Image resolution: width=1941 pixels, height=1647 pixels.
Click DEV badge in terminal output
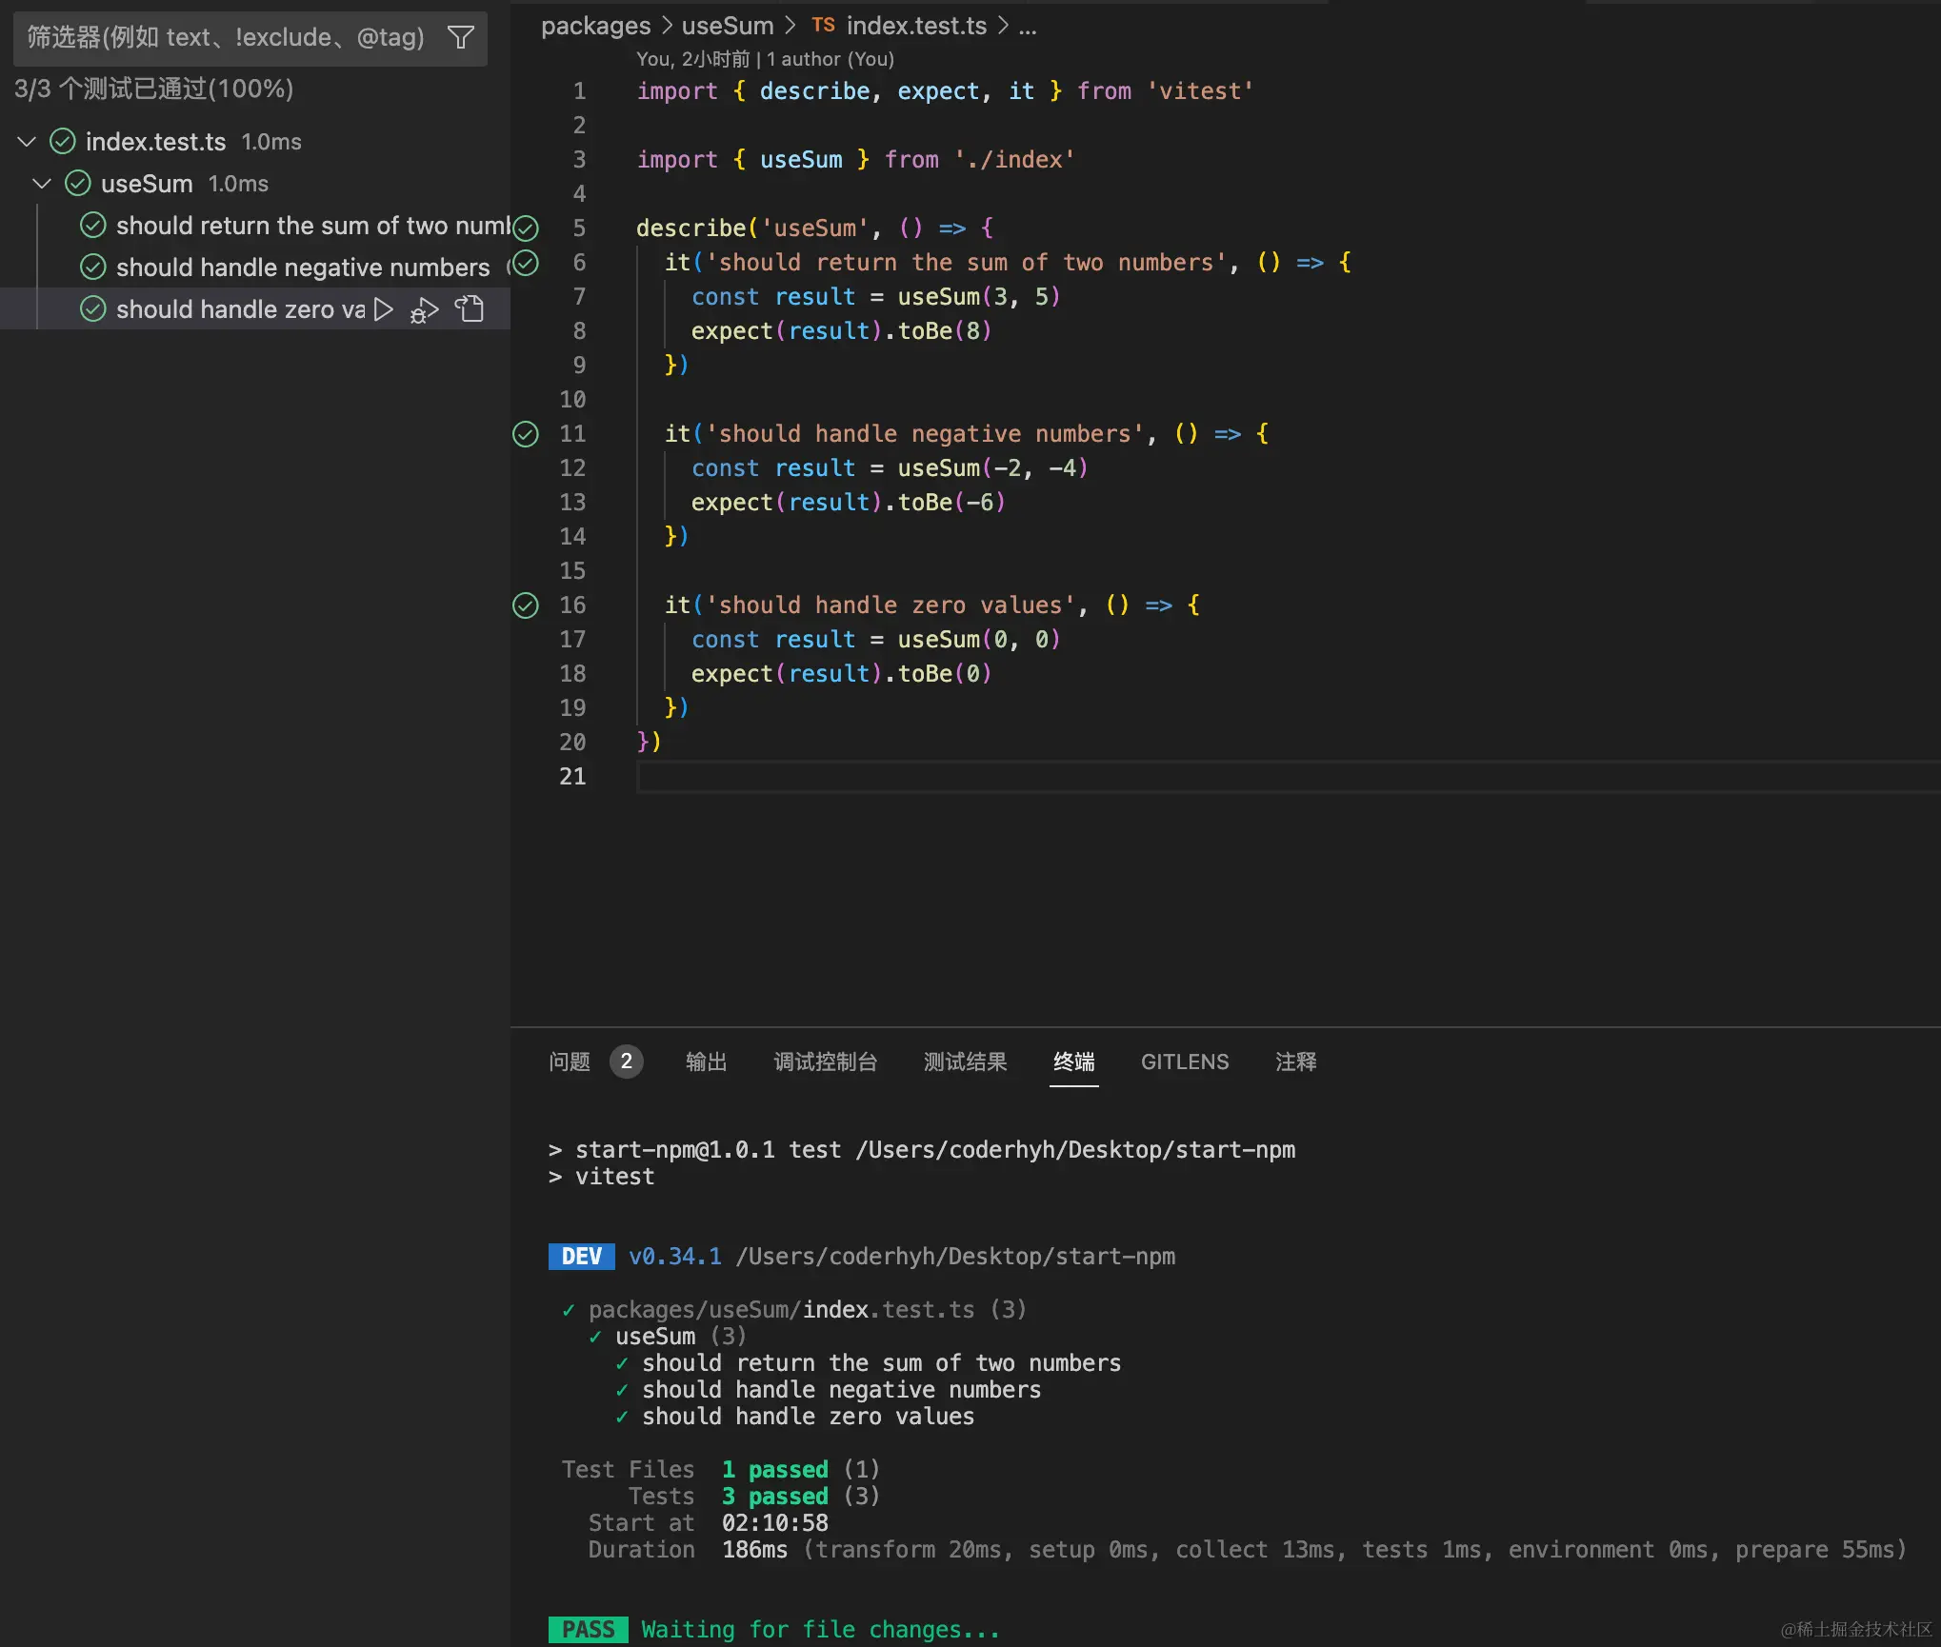[582, 1257]
